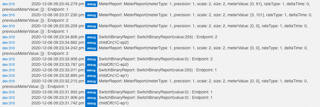
Task: Select debug badge on 09:23:37.230 entry
Action: 91,15
